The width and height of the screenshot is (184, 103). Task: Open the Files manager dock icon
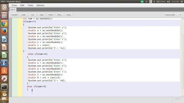tap(4, 15)
